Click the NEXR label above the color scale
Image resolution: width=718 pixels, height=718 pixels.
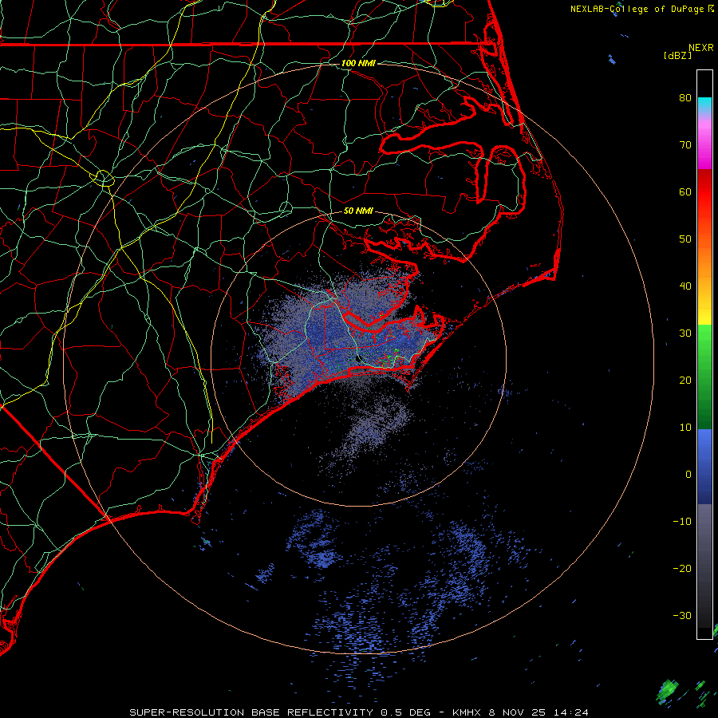click(x=701, y=48)
